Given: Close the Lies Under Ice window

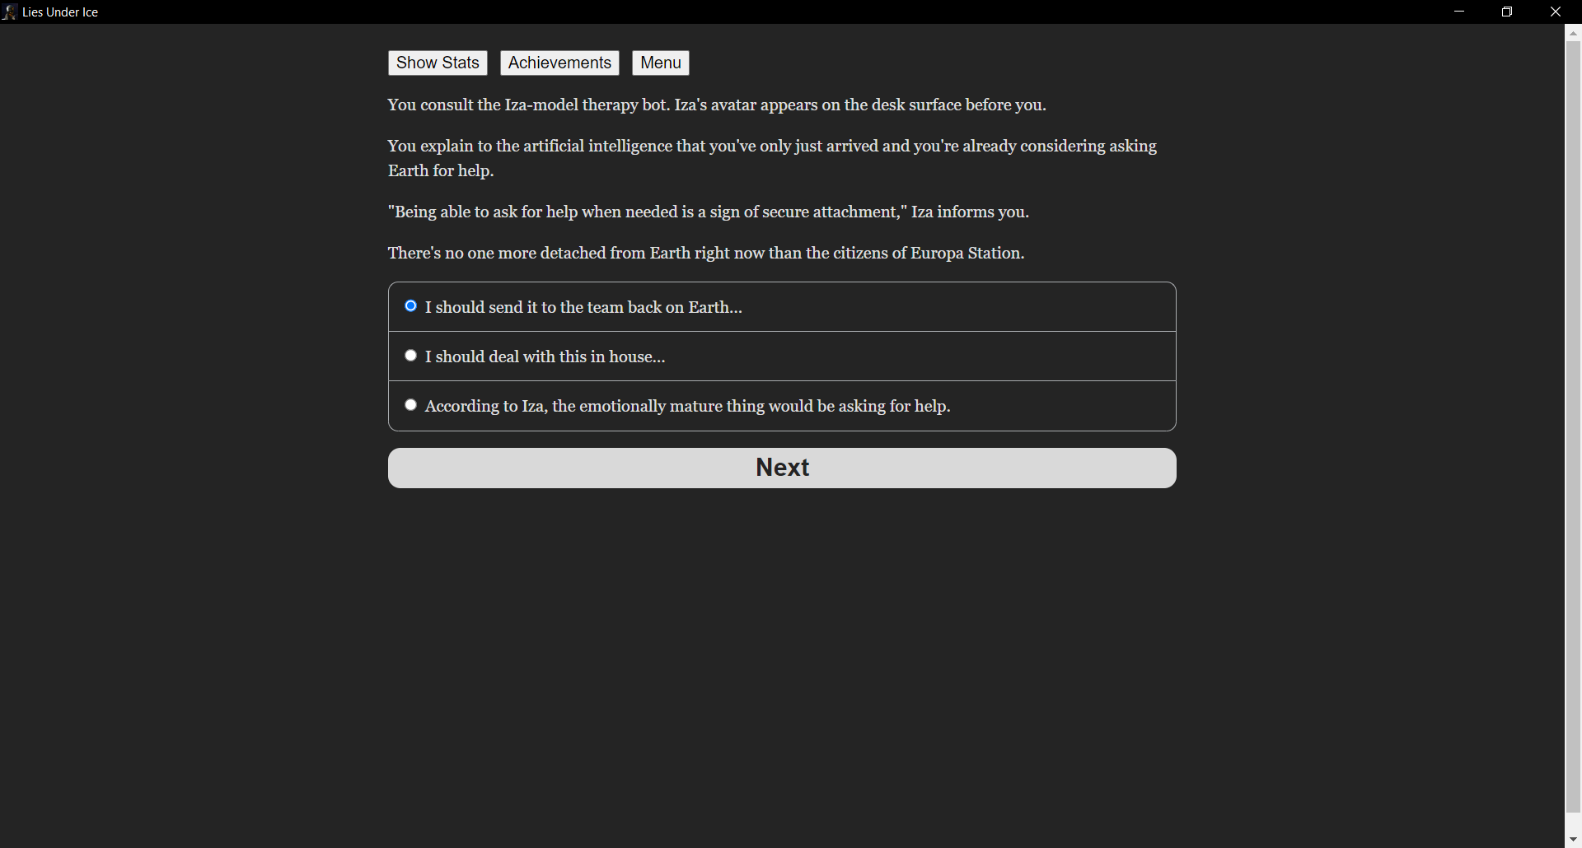Looking at the screenshot, I should [x=1556, y=12].
